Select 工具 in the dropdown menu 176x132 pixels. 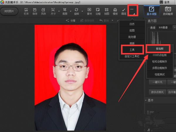point(132,50)
